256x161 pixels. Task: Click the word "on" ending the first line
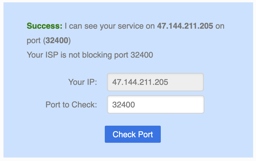pos(220,26)
